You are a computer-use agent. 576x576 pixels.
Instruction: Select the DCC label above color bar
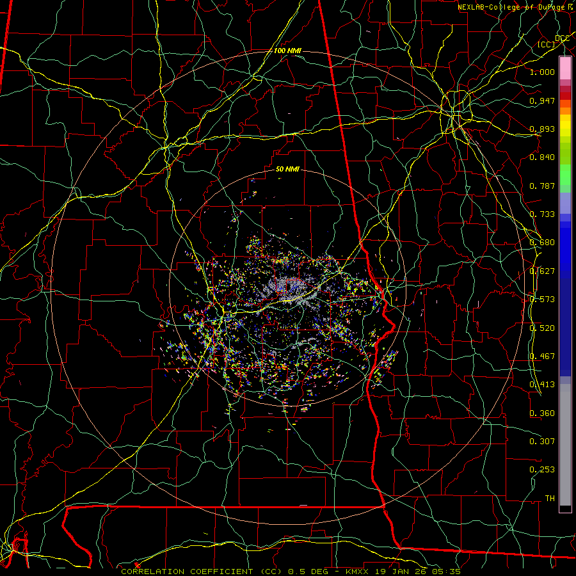pyautogui.click(x=562, y=38)
